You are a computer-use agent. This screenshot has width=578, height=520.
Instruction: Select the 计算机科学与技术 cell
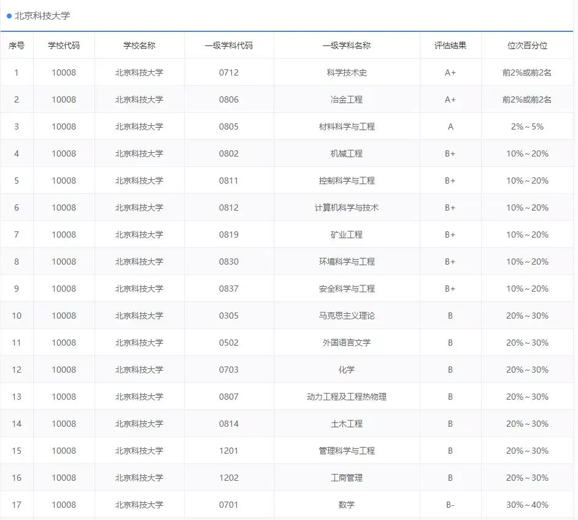point(347,208)
